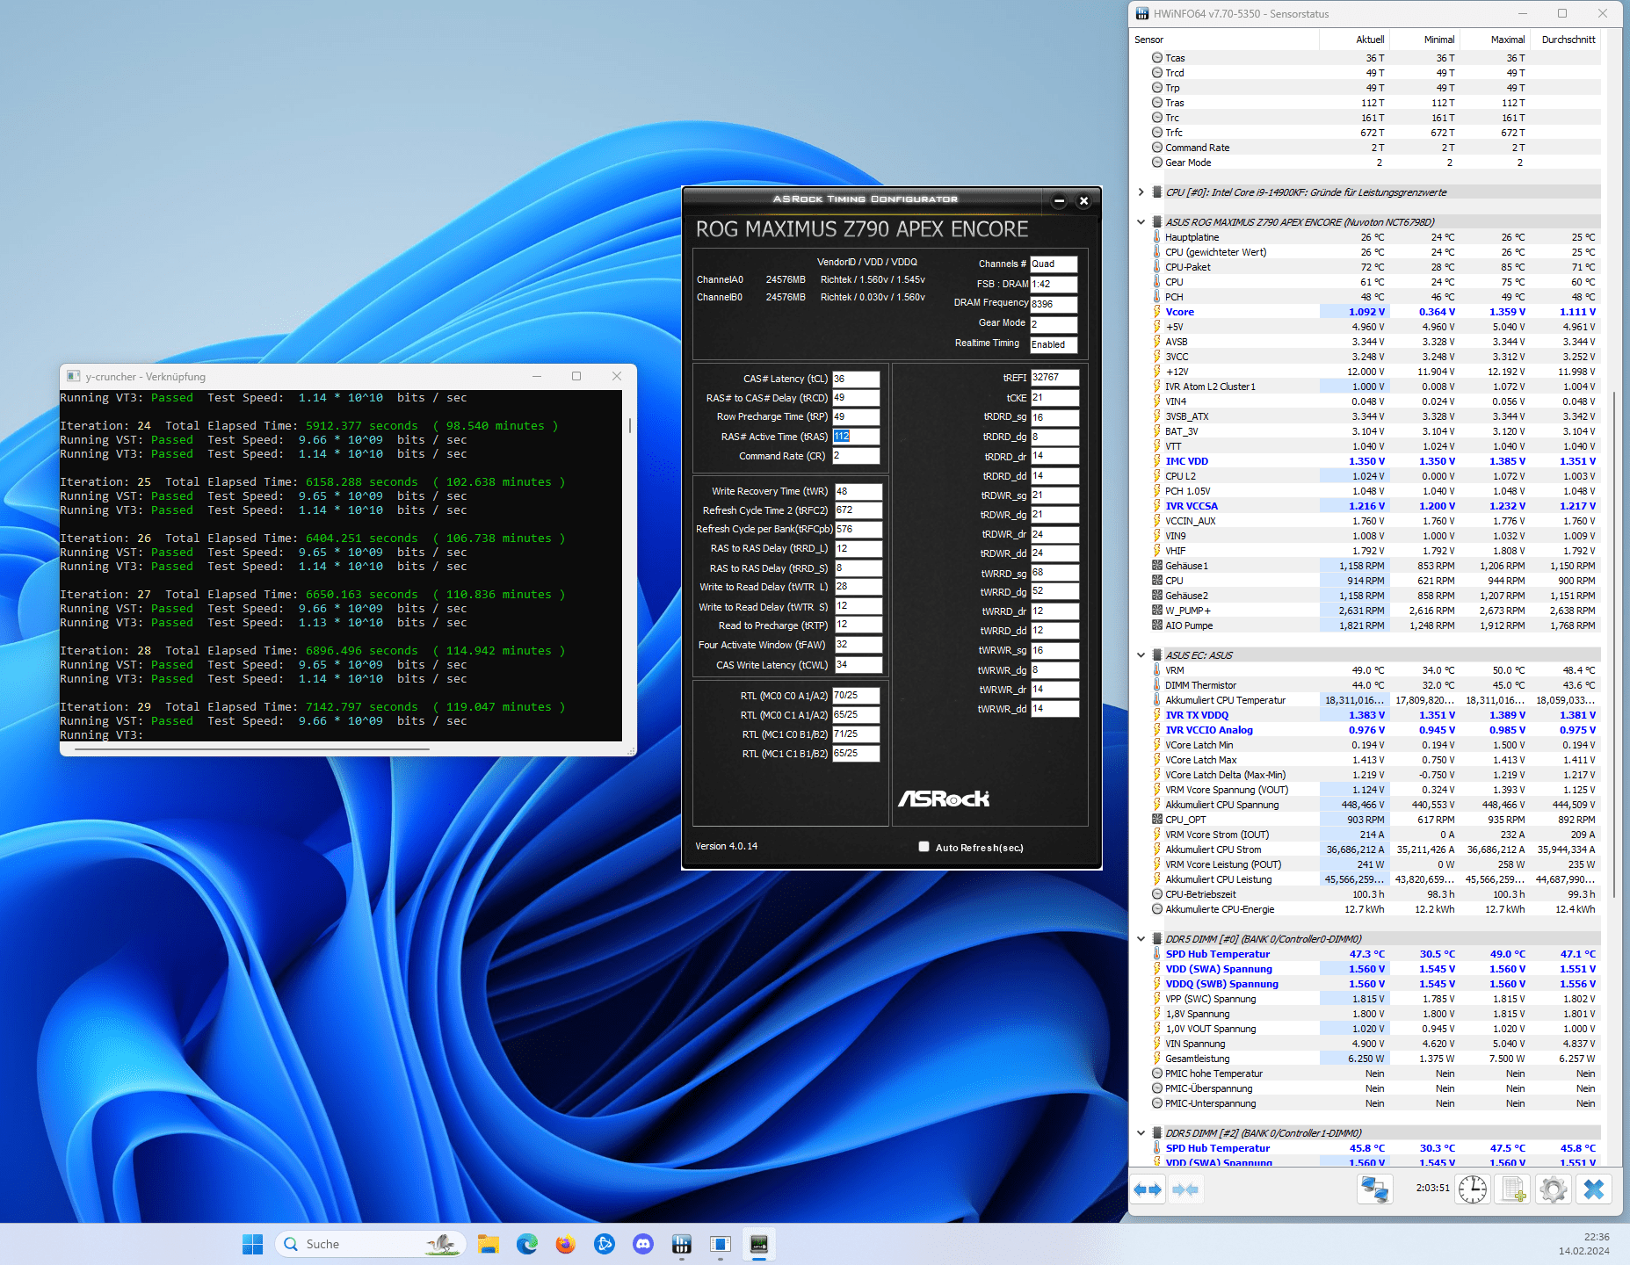The image size is (1630, 1265).
Task: Select the Vcore sensor row
Action: [x=1375, y=312]
